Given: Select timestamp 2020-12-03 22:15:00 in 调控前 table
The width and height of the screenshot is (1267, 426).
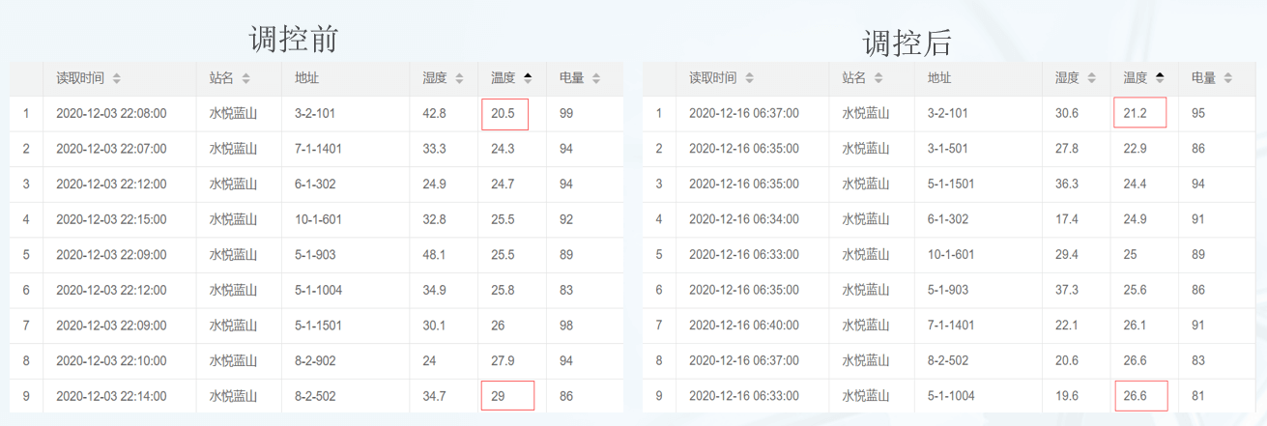Looking at the screenshot, I should (x=111, y=219).
